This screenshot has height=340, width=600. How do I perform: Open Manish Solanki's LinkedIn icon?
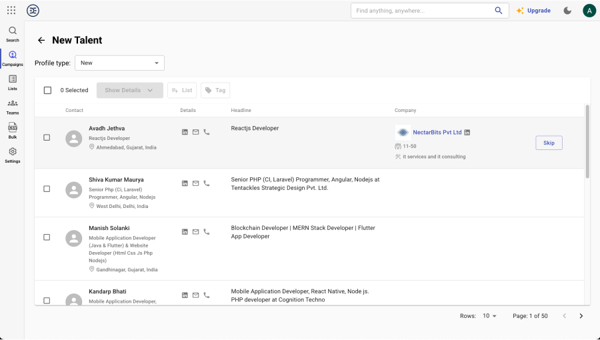[x=185, y=232]
